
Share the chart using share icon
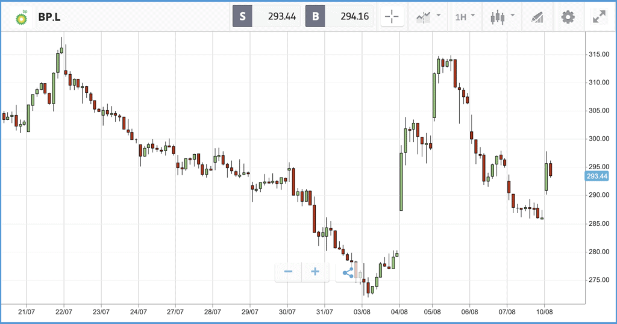coord(348,272)
